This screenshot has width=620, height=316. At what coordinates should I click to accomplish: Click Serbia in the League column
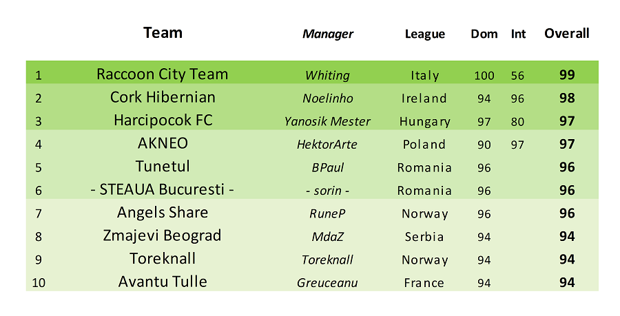point(424,237)
